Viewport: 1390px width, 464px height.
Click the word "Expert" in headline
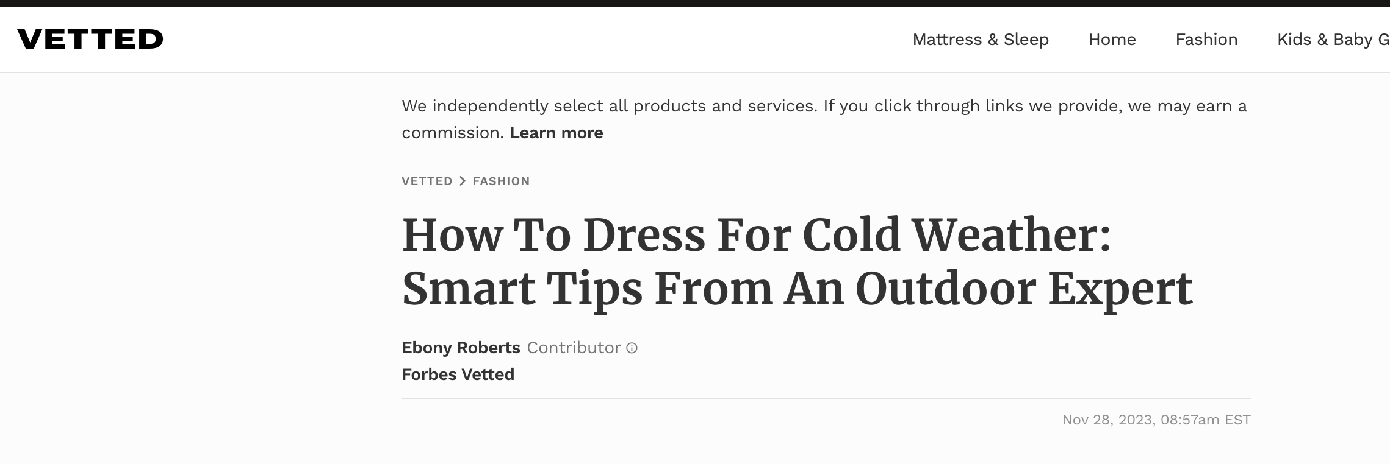1120,289
